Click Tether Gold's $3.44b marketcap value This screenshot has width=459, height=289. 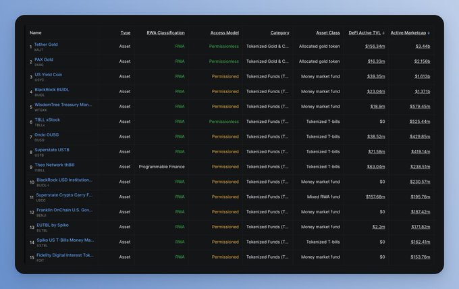pos(423,46)
